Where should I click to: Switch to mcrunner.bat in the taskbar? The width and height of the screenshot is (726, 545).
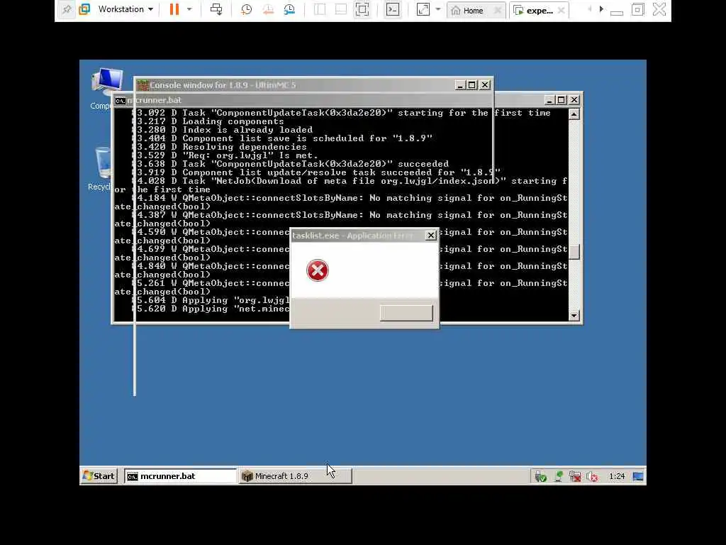pos(180,476)
